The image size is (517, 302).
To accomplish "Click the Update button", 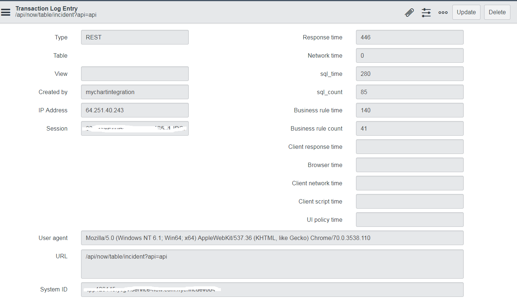I will click(x=466, y=12).
